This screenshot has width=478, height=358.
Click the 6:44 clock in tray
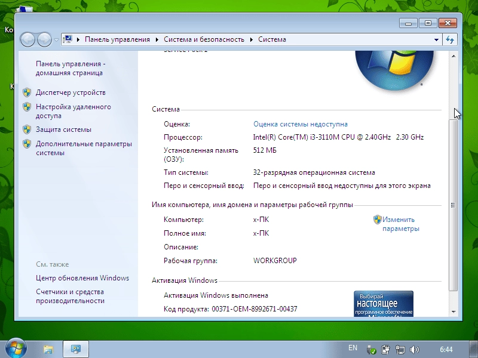(446, 349)
